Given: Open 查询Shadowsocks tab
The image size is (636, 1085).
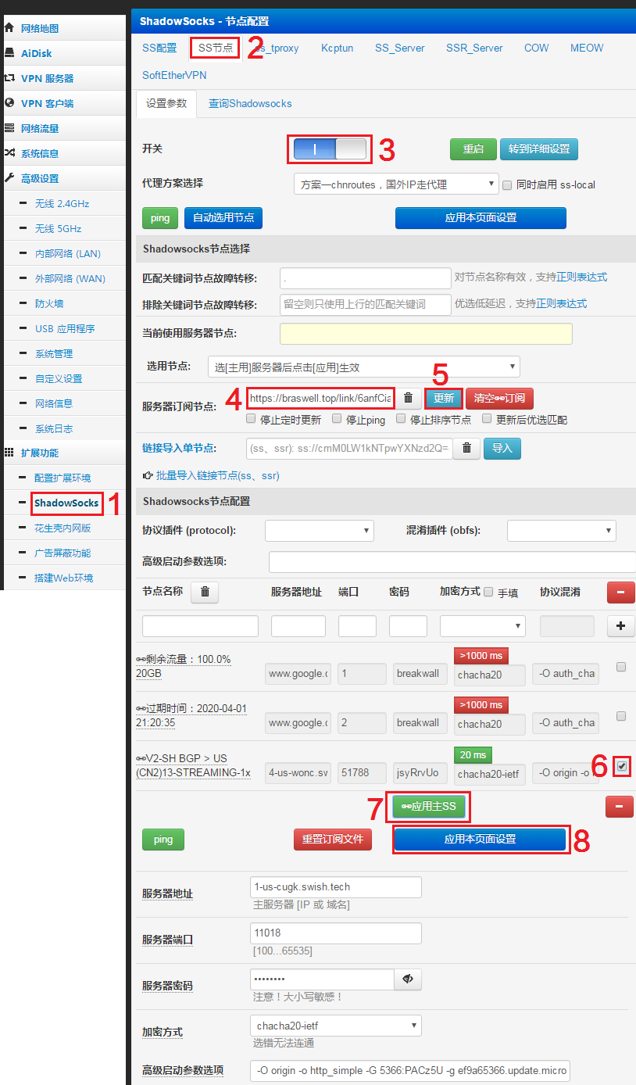Looking at the screenshot, I should click(250, 103).
